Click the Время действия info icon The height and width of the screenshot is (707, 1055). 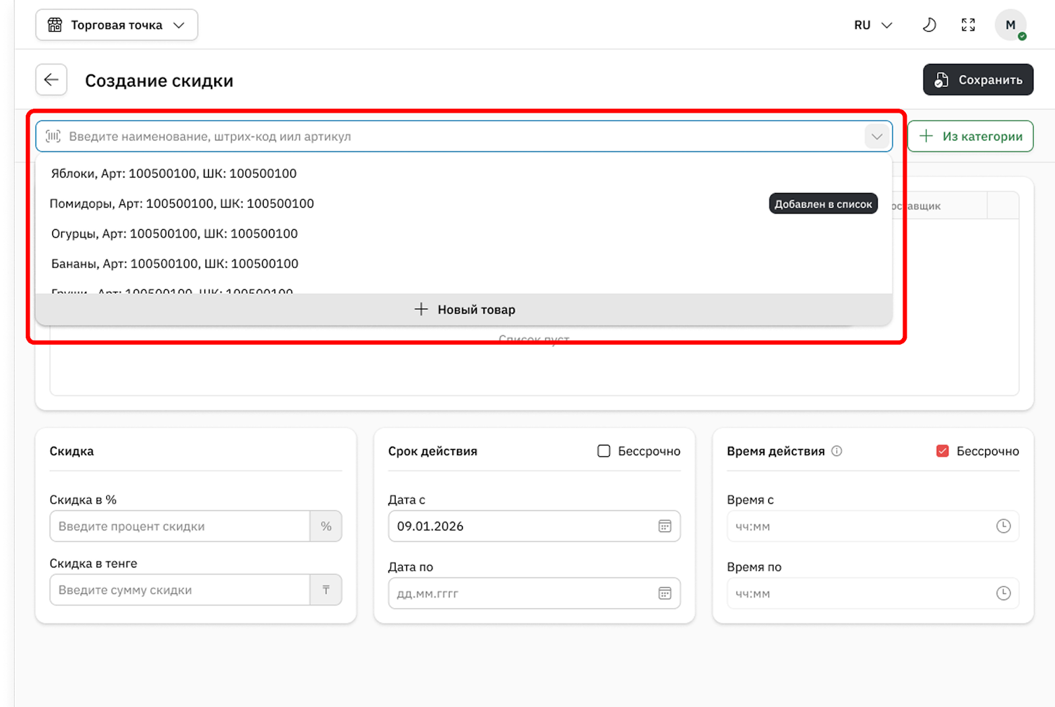tap(837, 451)
